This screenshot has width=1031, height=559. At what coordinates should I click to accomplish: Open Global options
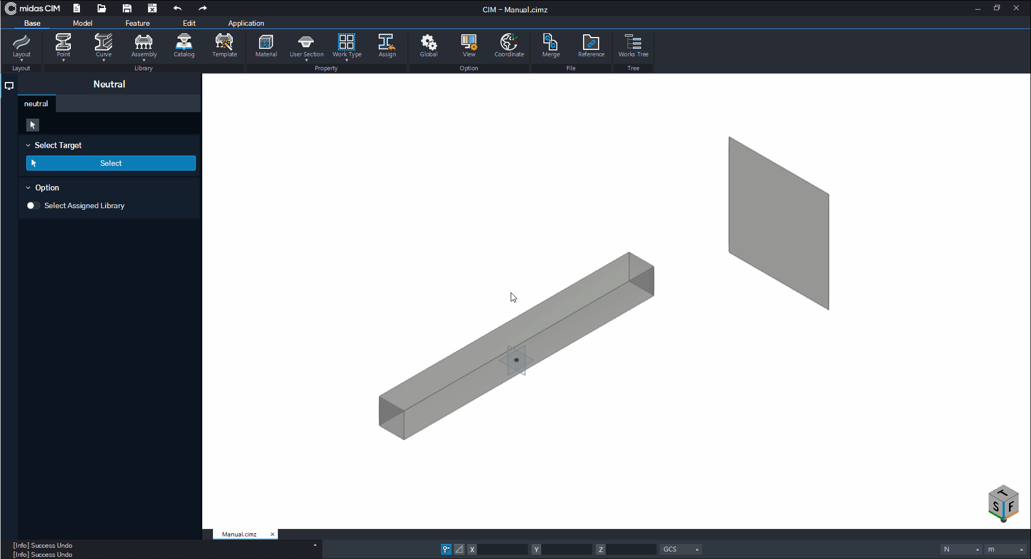point(429,45)
